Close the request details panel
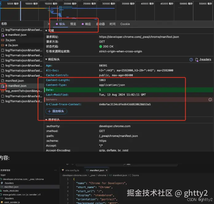The image size is (214, 204). tap(49, 24)
